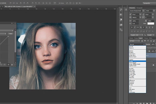
Task: Open the Smooth anti-aliasing dropdown
Action: (x=151, y=35)
